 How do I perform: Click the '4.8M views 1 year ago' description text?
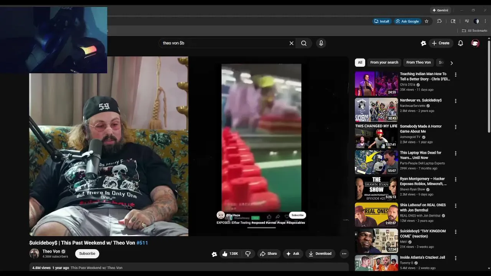[x=51, y=268]
